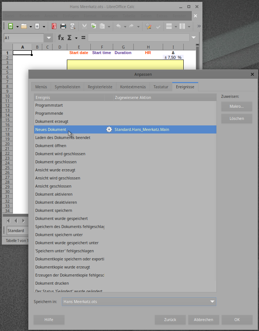Open the Paste options dropdown arrow
The image size is (259, 331).
click(109, 26)
